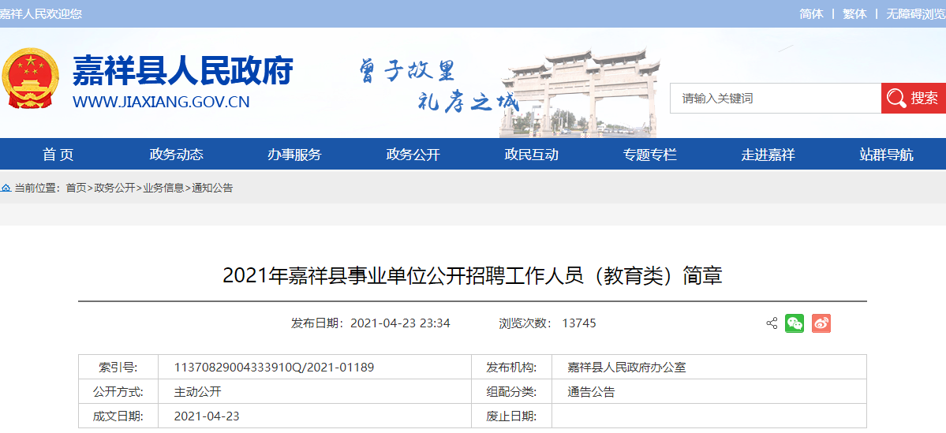Open 无障碍浏览 accessibility mode
946x433 pixels.
[915, 14]
